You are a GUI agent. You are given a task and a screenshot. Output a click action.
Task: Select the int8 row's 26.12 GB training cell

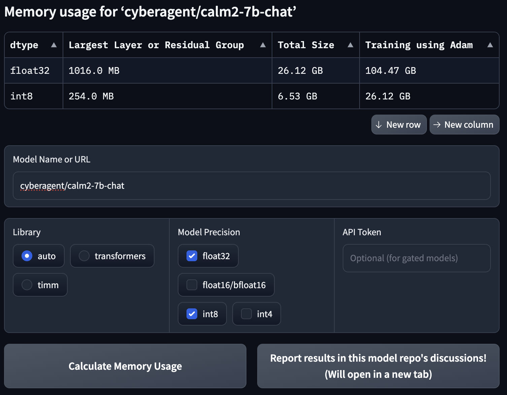pos(429,96)
